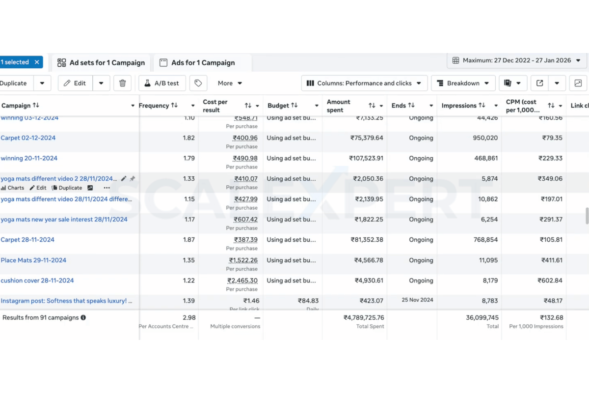Open the Campaign column header dropdown arrow
The width and height of the screenshot is (589, 393).
133,106
